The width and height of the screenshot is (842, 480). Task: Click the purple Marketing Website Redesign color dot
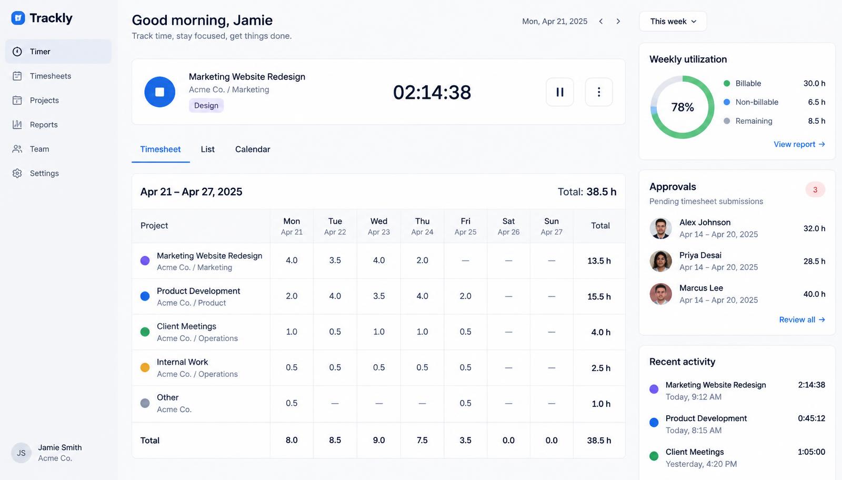(x=145, y=261)
